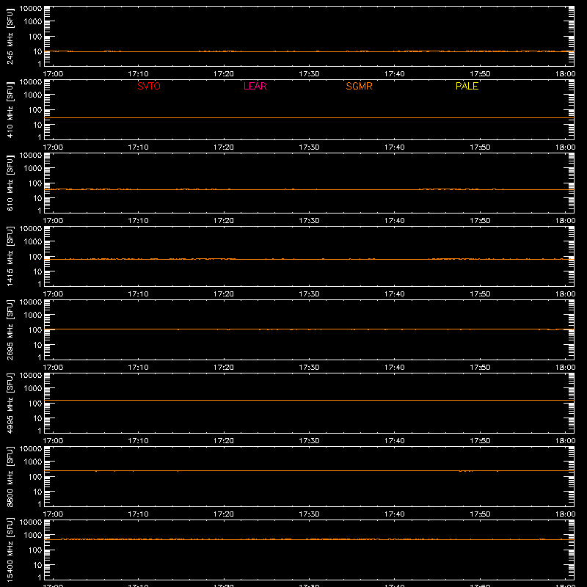Image resolution: width=587 pixels, height=587 pixels.
Task: Click the 1000 tick of the 15400 MHz panel
Action: [33, 536]
